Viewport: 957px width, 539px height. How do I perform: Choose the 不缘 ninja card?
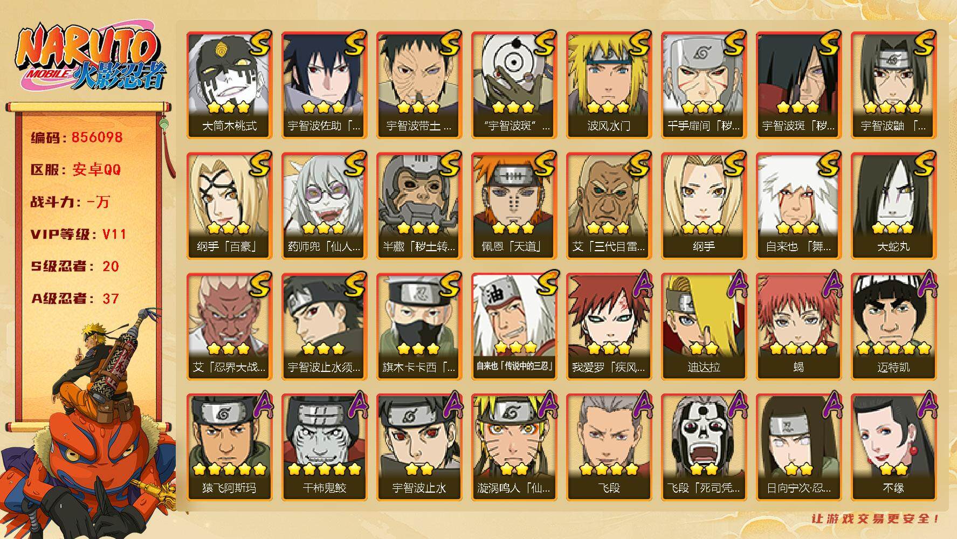pyautogui.click(x=893, y=447)
